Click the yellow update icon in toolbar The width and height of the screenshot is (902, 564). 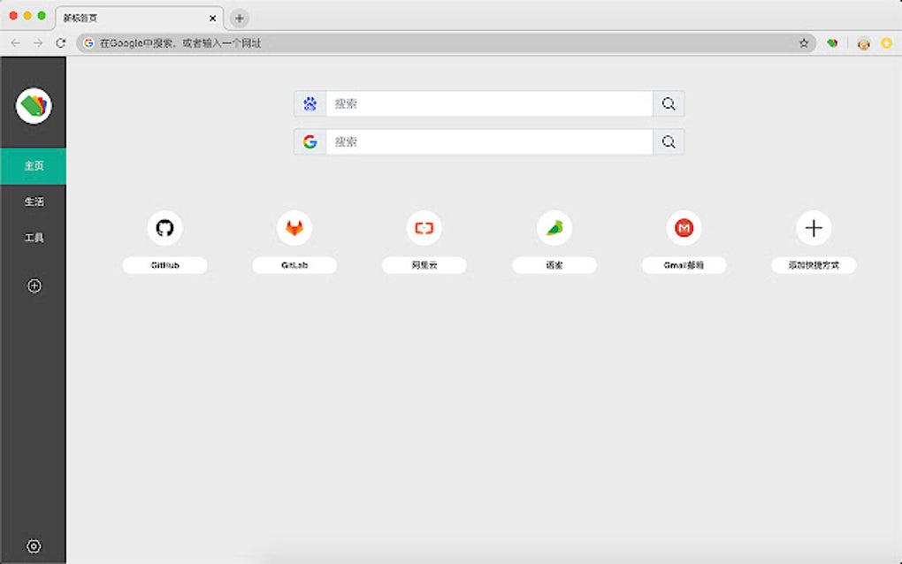coord(886,43)
